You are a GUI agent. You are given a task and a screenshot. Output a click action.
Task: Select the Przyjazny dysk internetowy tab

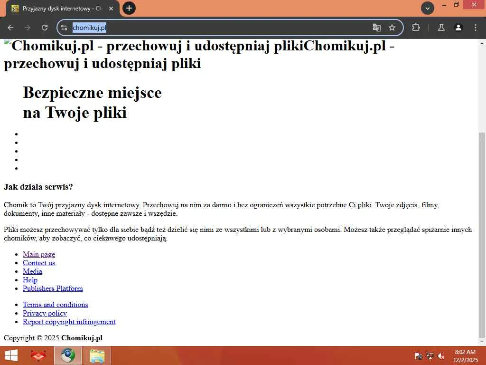[62, 9]
